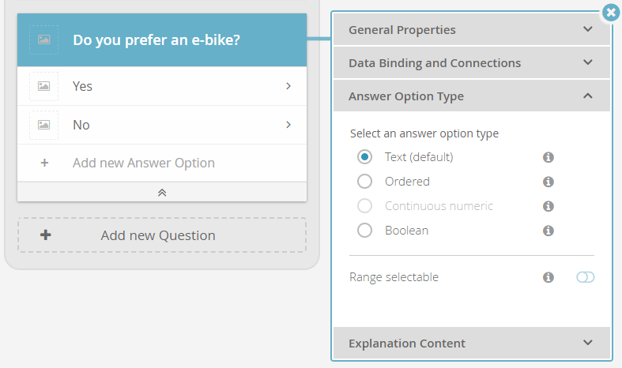Show info about Boolean answer type

pos(548,231)
